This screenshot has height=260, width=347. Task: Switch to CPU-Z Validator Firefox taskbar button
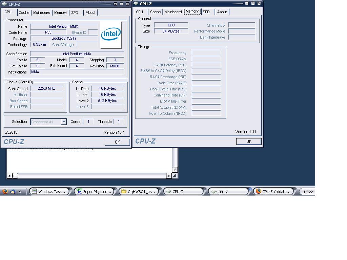(x=273, y=192)
